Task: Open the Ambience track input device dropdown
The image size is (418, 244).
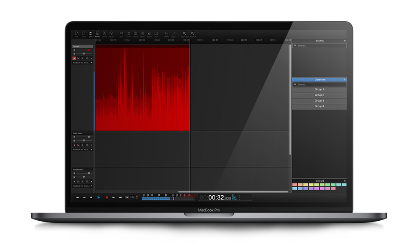Action: 82,186
